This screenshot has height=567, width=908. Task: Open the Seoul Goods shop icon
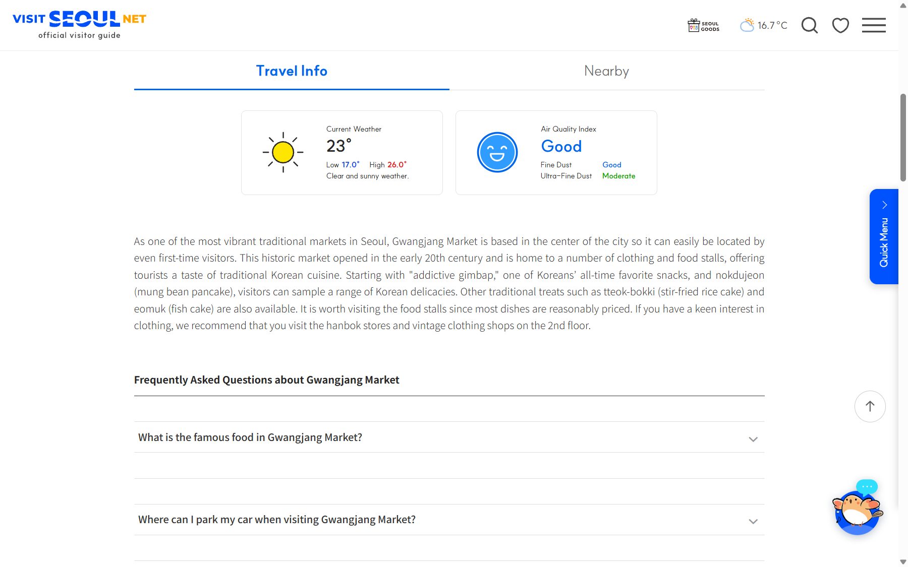click(x=704, y=25)
